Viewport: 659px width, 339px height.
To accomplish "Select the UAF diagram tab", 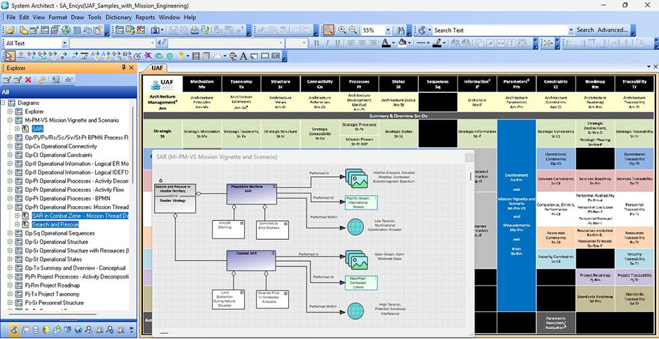I will coord(157,68).
